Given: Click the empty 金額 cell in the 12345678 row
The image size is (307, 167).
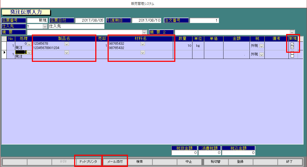Looking at the screenshot, I should point(237,46).
